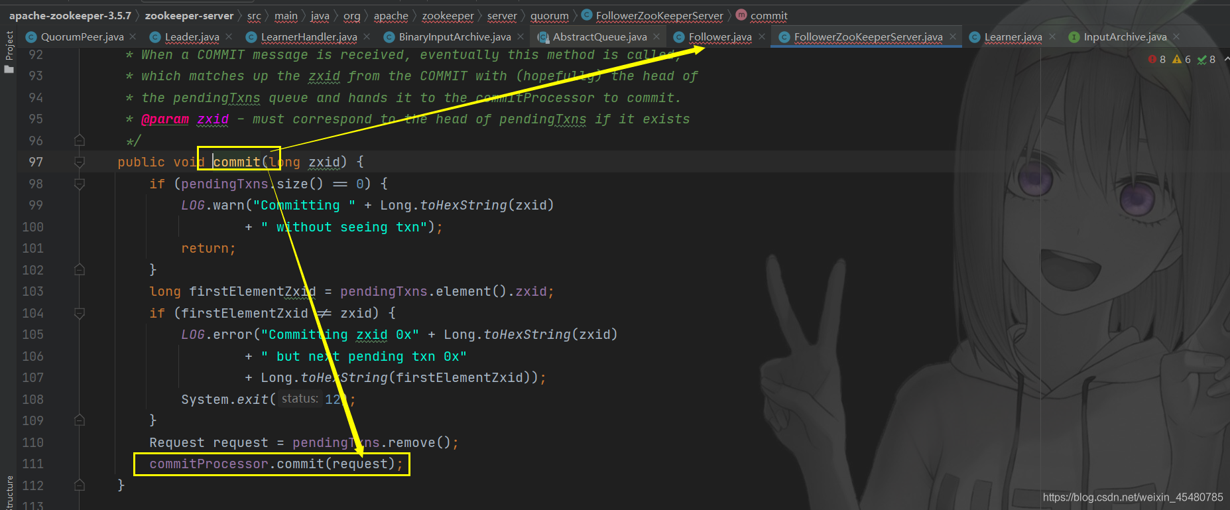The width and height of the screenshot is (1230, 510).
Task: Go to previous highlighted problem arrow
Action: [x=1227, y=59]
